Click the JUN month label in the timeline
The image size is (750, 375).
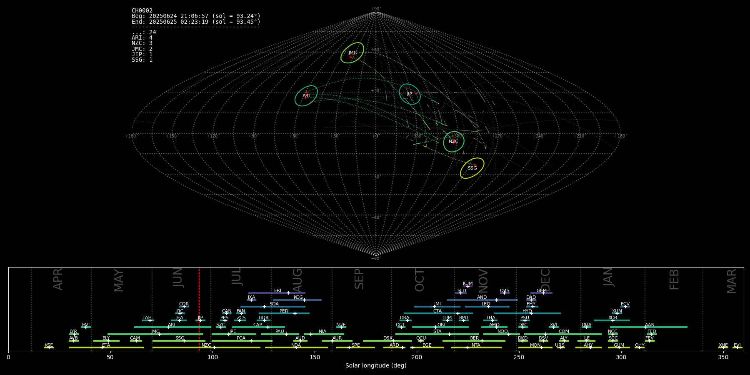(178, 277)
